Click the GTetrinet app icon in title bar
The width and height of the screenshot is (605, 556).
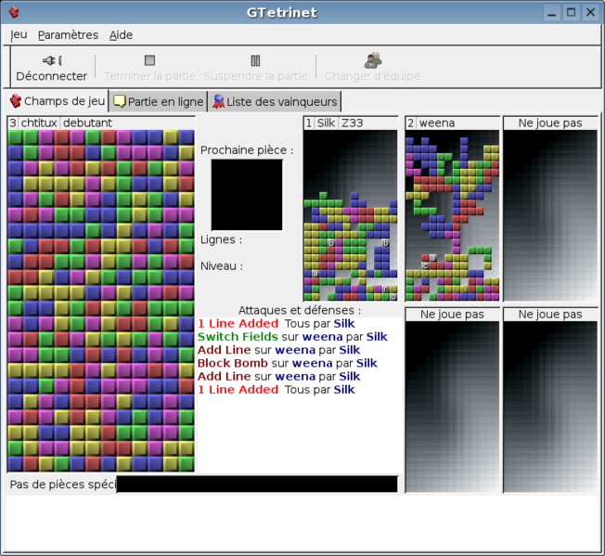pyautogui.click(x=14, y=12)
